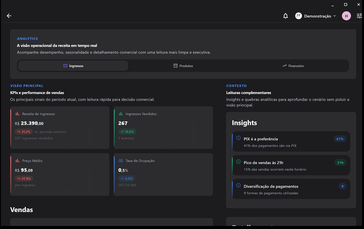Open the filter settings sliders icon
This screenshot has height=229, width=364.
pyautogui.click(x=359, y=16)
